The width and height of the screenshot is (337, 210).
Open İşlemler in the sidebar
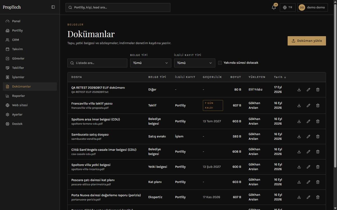(x=30, y=77)
